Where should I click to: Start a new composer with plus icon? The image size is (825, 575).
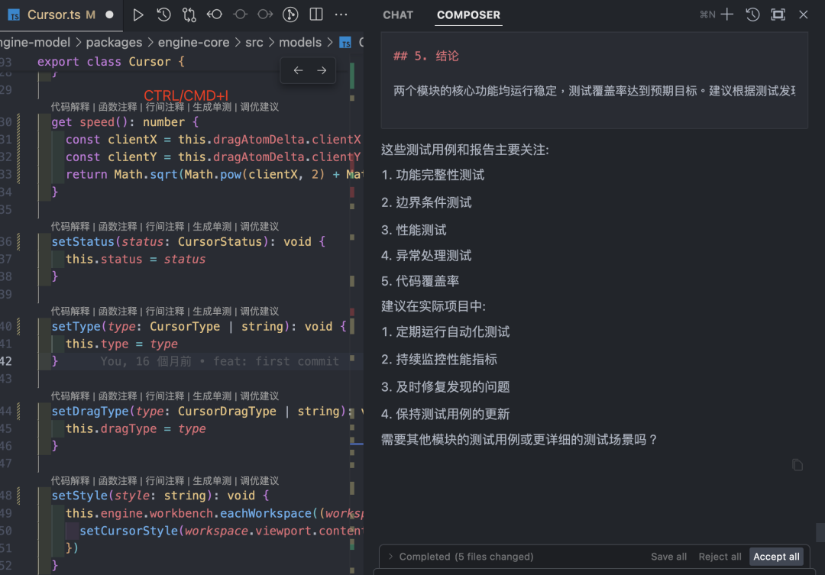(x=727, y=15)
